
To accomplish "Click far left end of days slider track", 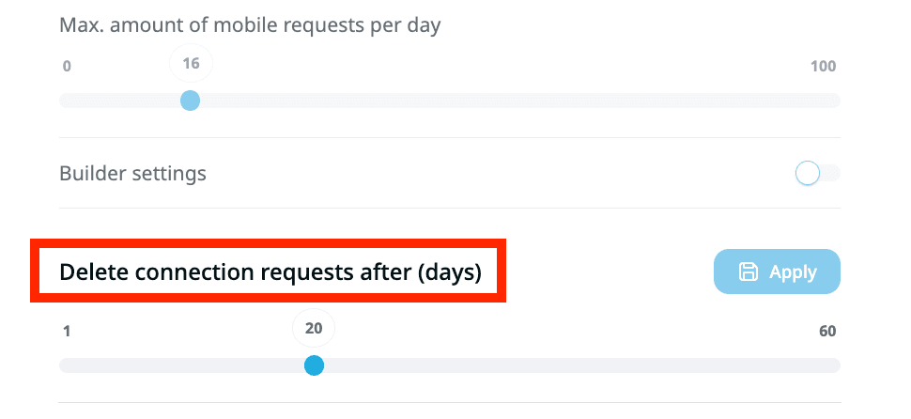I will pos(65,365).
